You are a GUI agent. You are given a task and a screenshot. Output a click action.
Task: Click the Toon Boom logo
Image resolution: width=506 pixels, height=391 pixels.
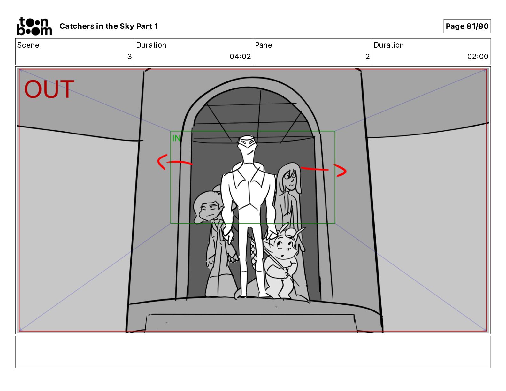(34, 26)
